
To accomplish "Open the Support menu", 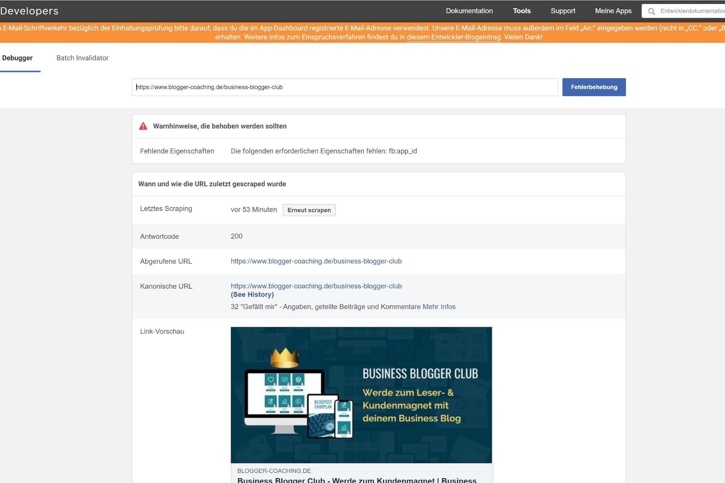I will (563, 11).
